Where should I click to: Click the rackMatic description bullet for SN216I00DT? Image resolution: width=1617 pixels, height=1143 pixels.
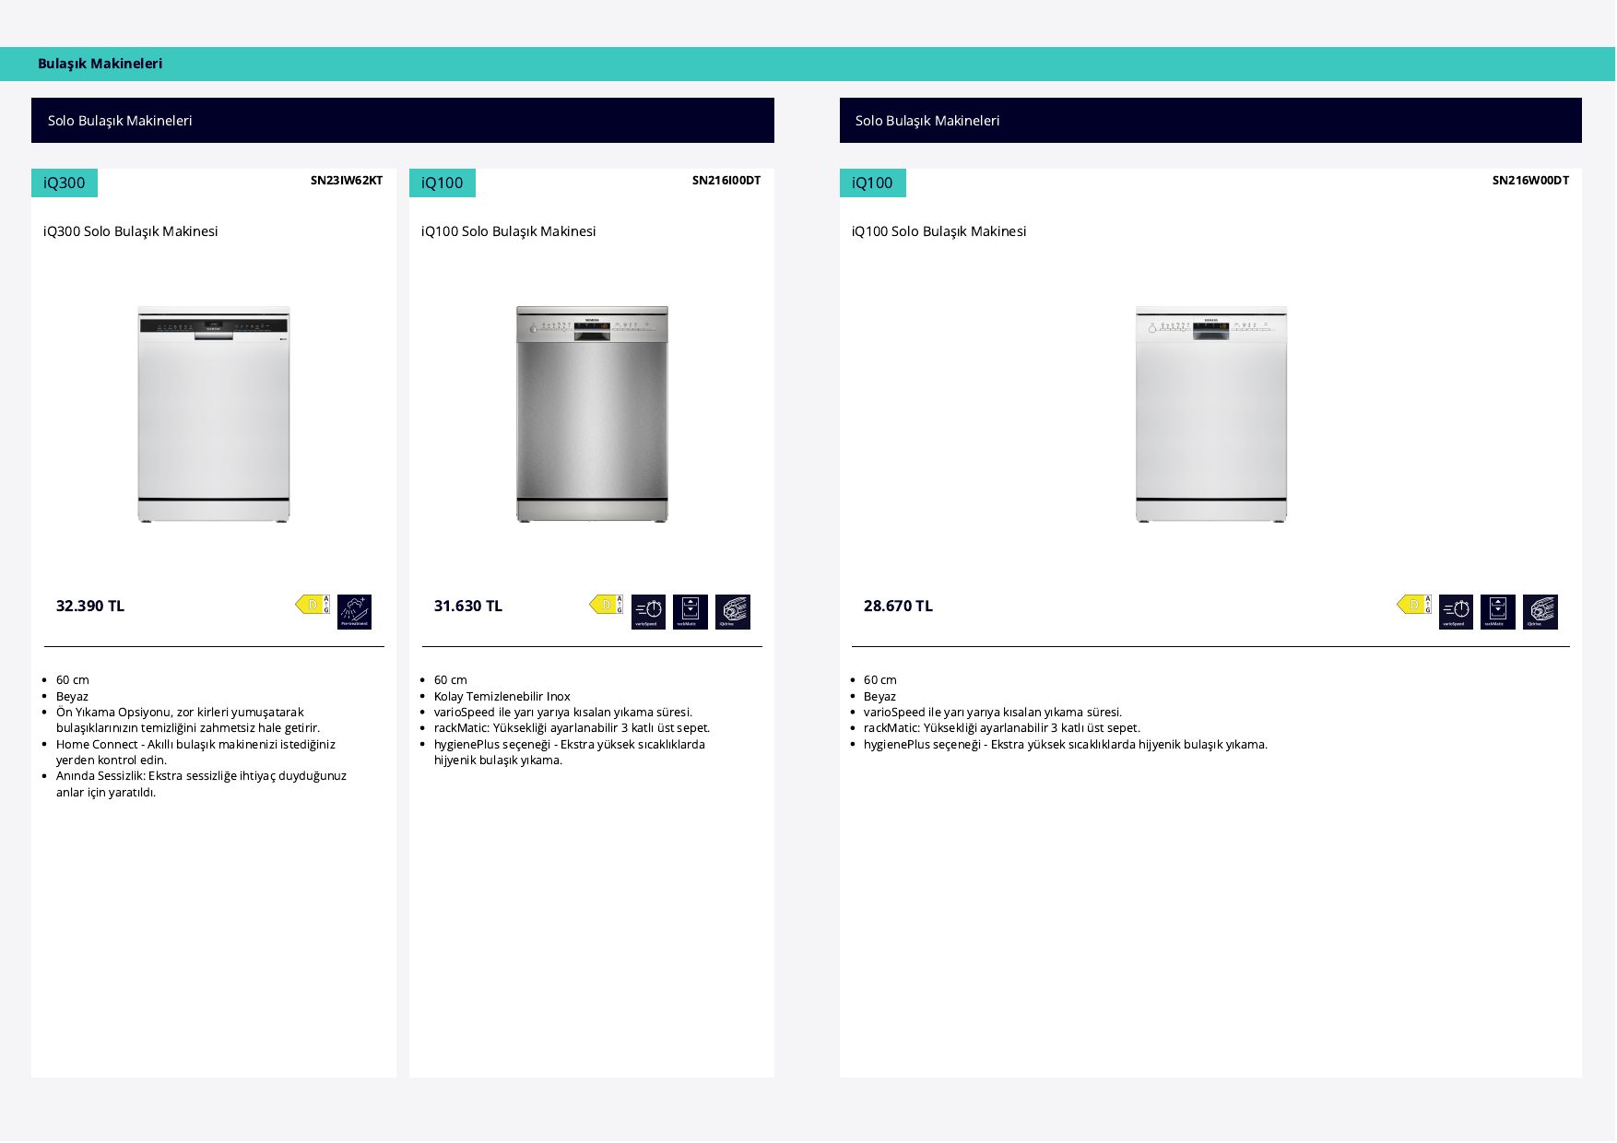pos(572,728)
